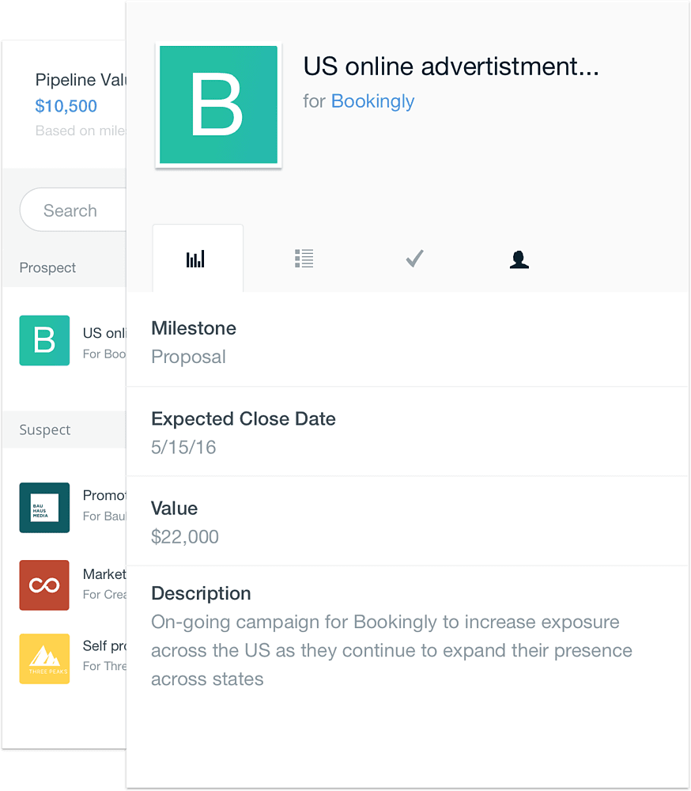
Task: Click the small Bookingly B icon in Prospect list
Action: coord(44,341)
